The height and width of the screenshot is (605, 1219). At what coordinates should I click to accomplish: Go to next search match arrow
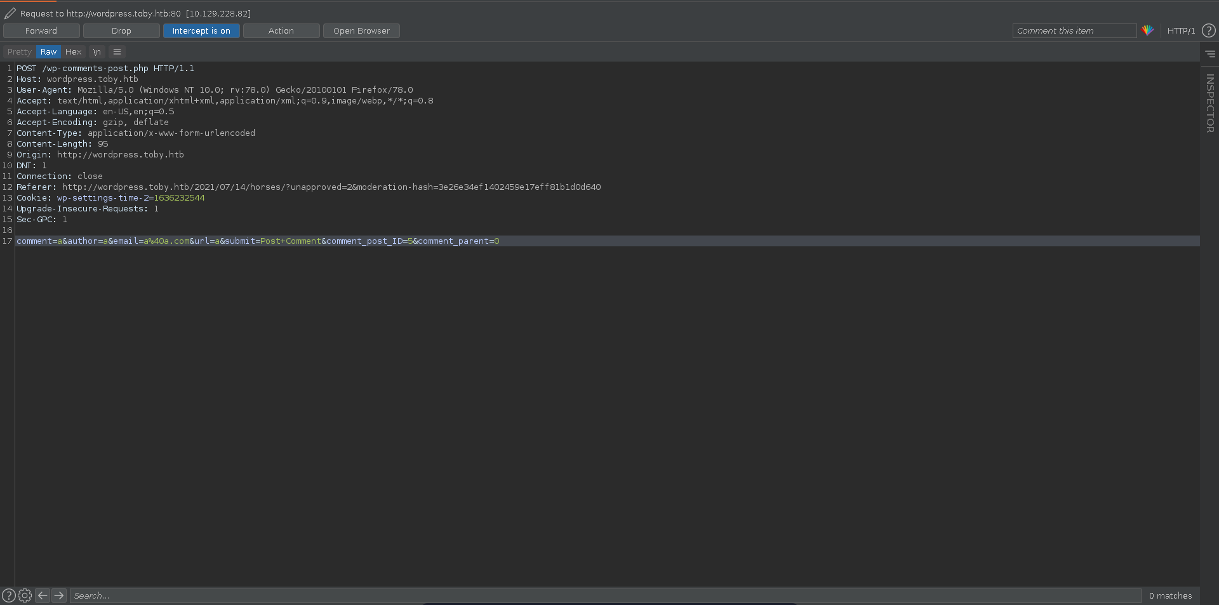click(59, 595)
